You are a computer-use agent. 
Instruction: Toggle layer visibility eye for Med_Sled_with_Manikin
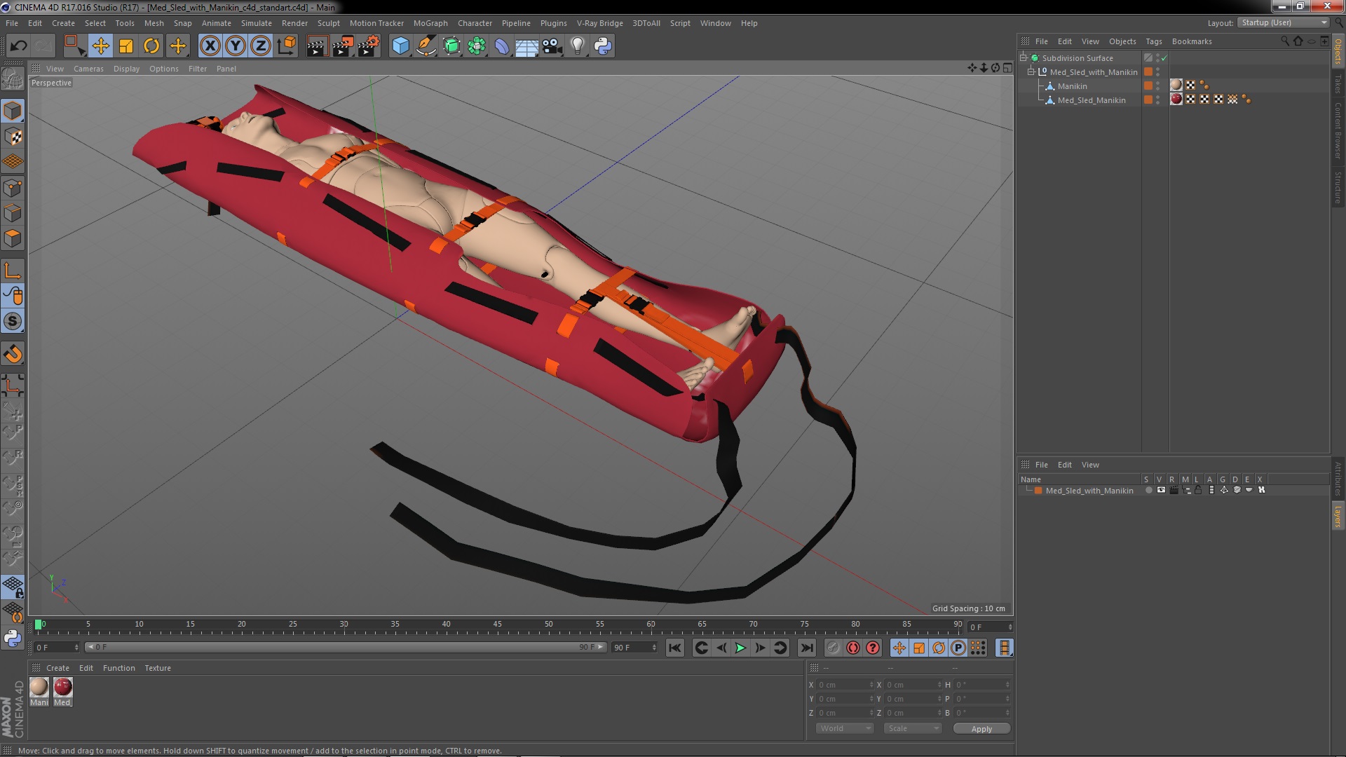[1161, 491]
